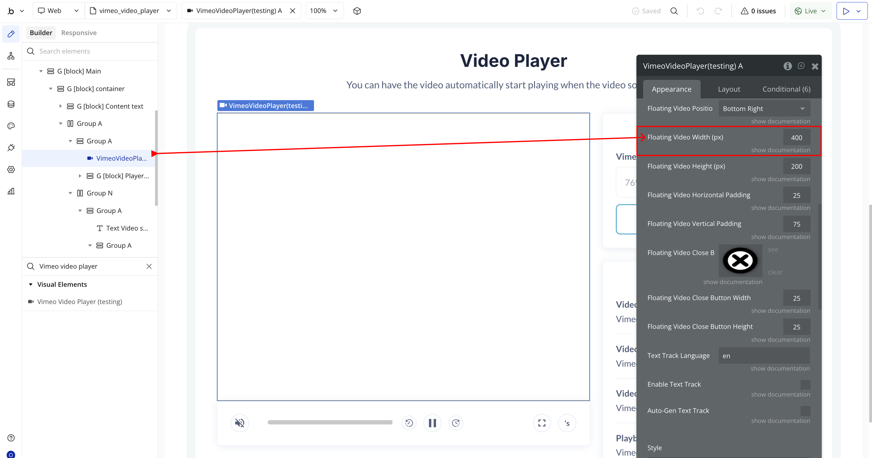Click the element info icon in the property panel
The height and width of the screenshot is (458, 872).
pyautogui.click(x=787, y=66)
